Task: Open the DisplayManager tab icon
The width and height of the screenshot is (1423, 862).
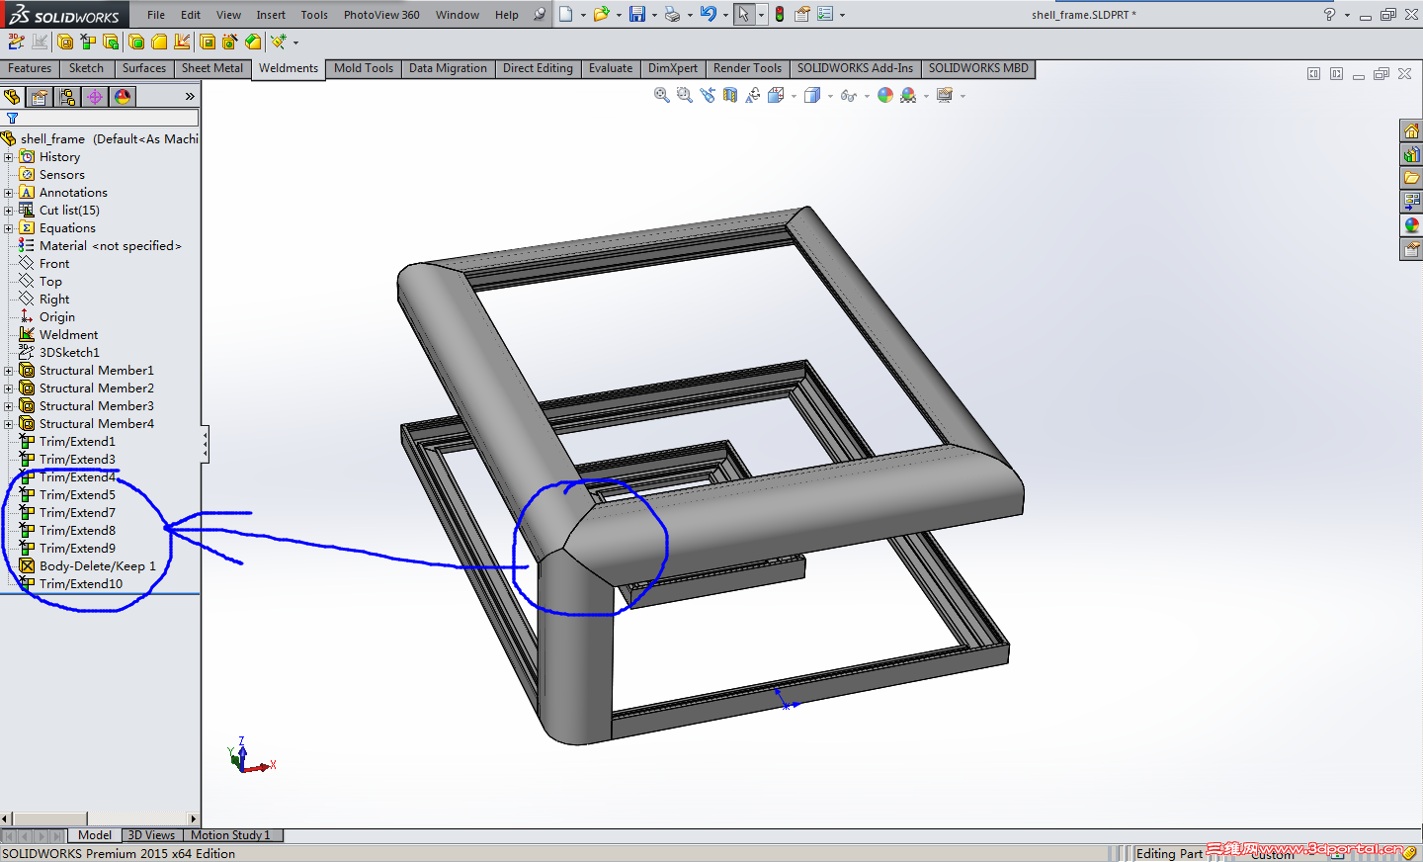Action: tap(123, 97)
